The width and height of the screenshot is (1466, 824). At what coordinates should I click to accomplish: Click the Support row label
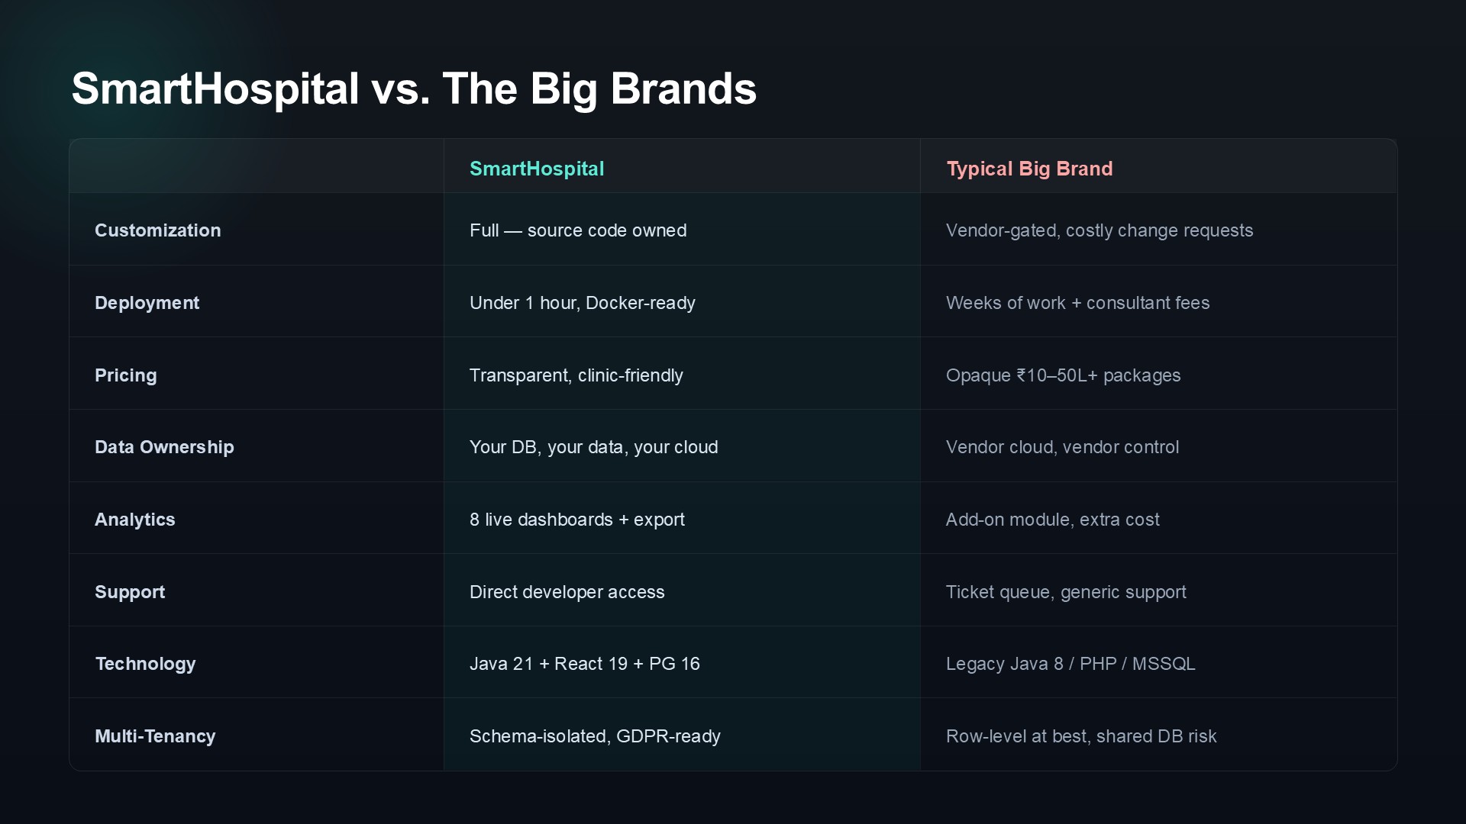tap(130, 592)
